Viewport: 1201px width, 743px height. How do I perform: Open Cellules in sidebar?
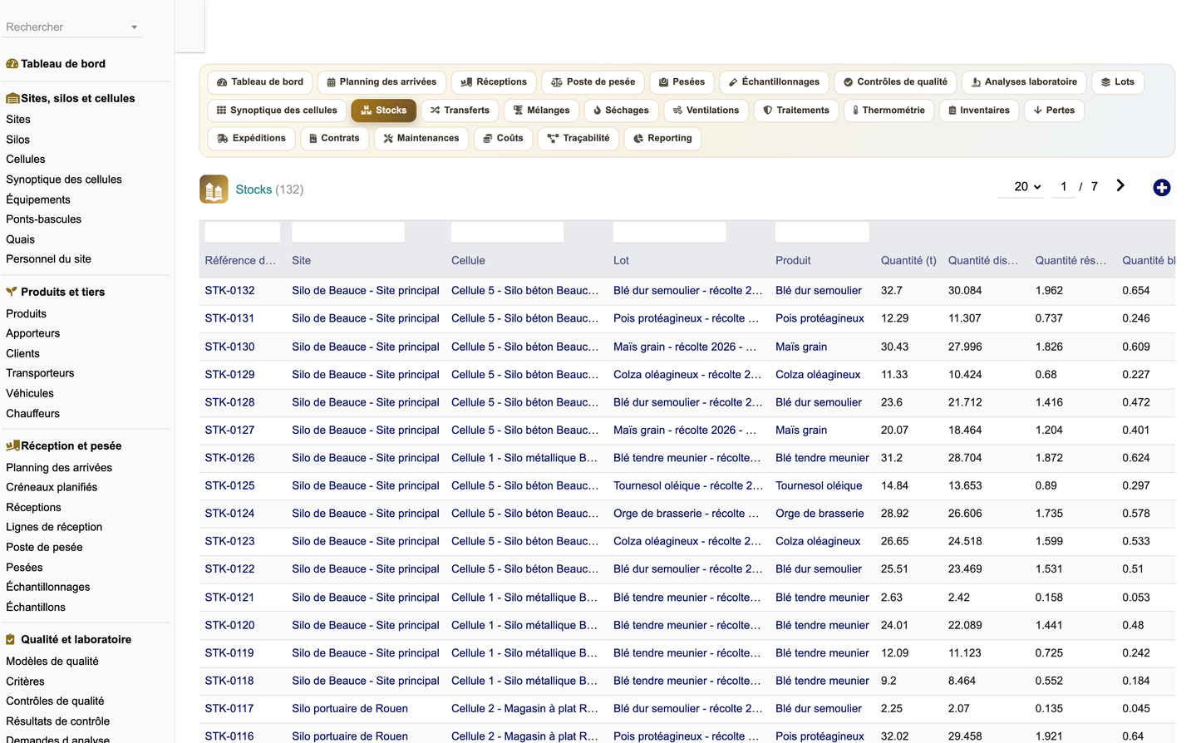coord(26,160)
